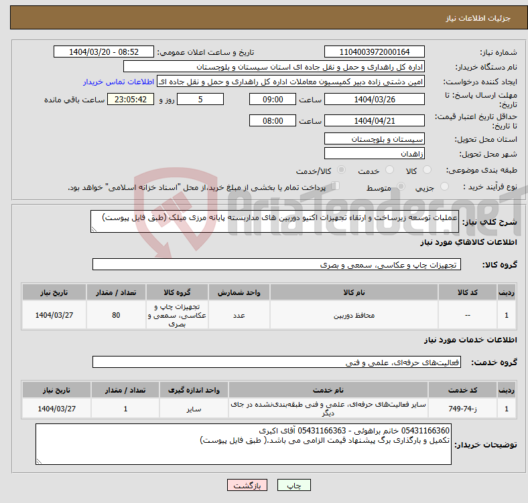Click the response deadline date 1404/03/26
Screen dimensions: 528x503
375,99
